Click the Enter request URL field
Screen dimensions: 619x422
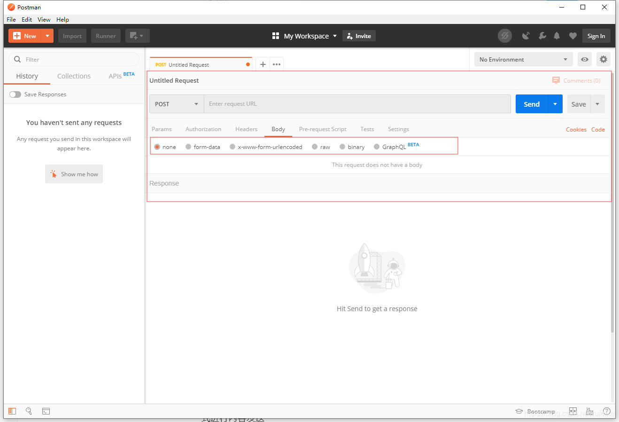pyautogui.click(x=357, y=104)
